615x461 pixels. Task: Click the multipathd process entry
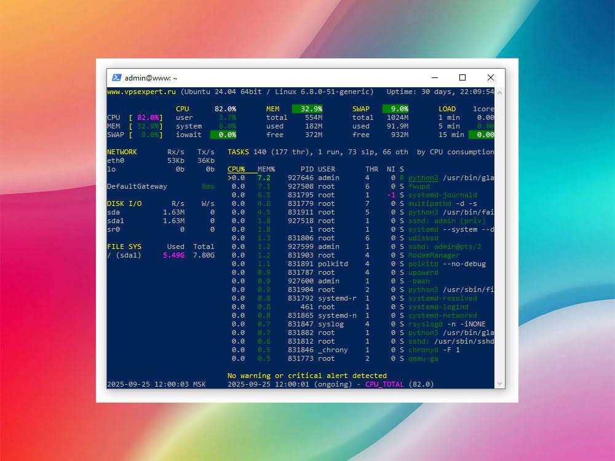[443, 204]
